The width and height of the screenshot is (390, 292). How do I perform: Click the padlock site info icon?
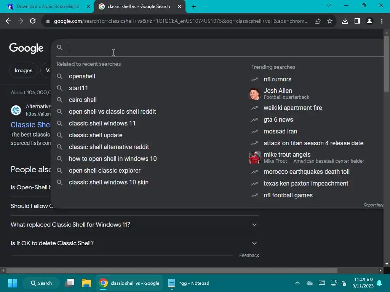point(48,21)
